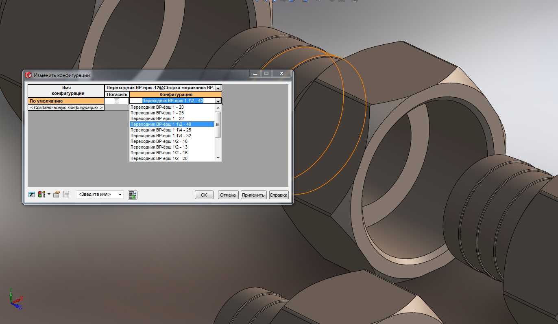This screenshot has width=558, height=324.
Task: Click the hand-over-table properties icon
Action: click(x=57, y=195)
